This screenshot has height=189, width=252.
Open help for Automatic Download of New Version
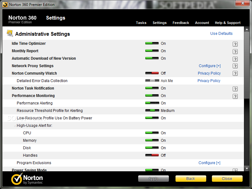click(x=235, y=59)
